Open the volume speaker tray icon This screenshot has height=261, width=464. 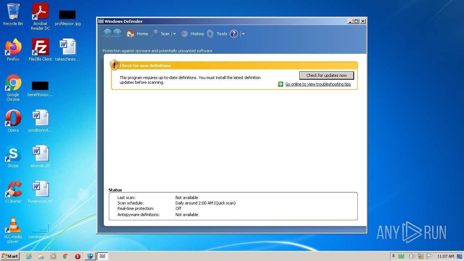pos(412,256)
